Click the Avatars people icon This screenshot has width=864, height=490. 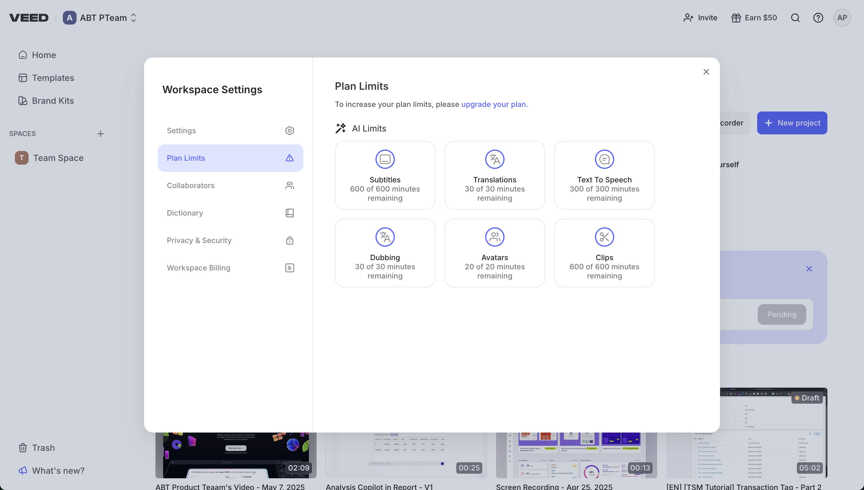[495, 237]
